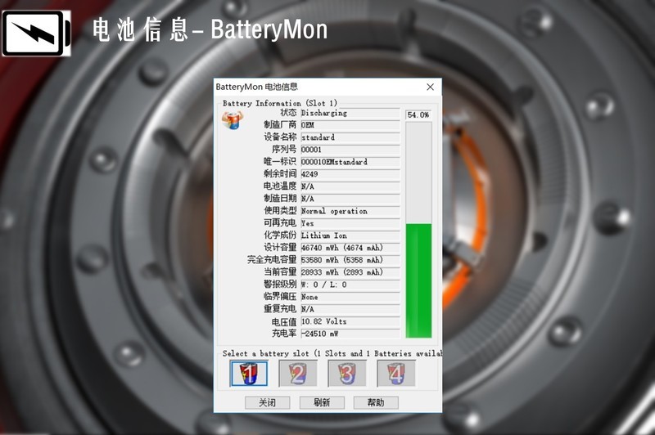The width and height of the screenshot is (655, 435).
Task: Click the 54.0% charge percentage value
Action: 418,114
